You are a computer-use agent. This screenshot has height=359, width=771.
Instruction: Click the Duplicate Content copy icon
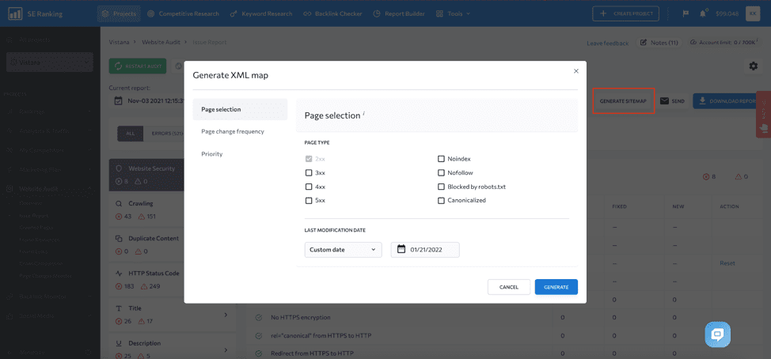click(x=119, y=238)
